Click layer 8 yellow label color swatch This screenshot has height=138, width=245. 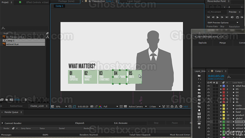[224, 109]
